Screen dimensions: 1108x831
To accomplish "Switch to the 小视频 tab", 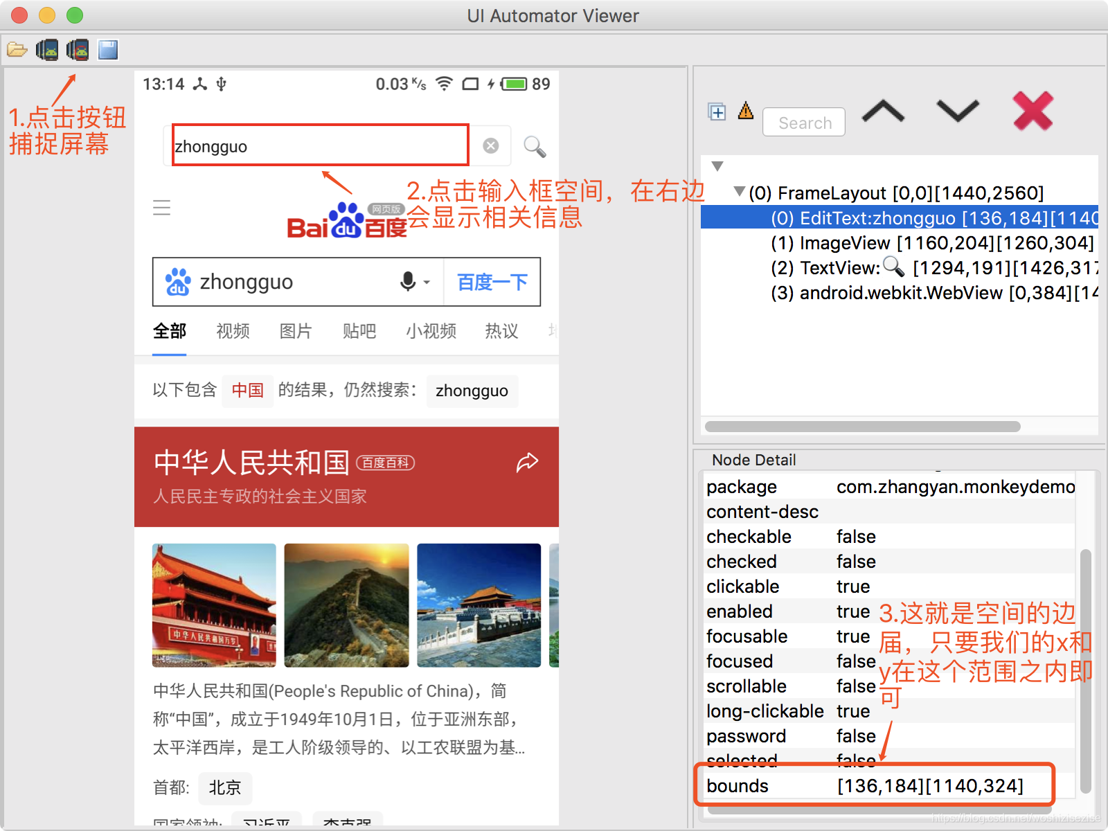I will pyautogui.click(x=431, y=331).
